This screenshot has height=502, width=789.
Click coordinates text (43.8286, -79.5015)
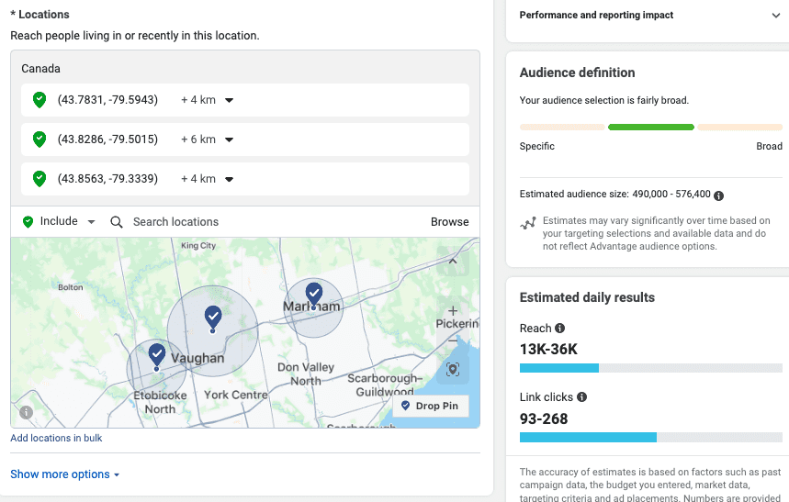tap(107, 139)
